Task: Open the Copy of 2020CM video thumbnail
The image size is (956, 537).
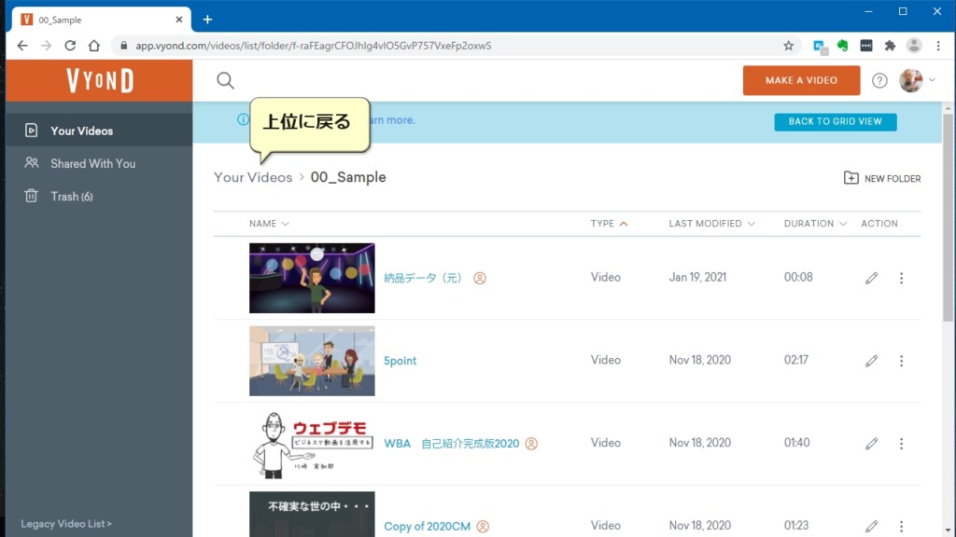Action: coord(312,515)
